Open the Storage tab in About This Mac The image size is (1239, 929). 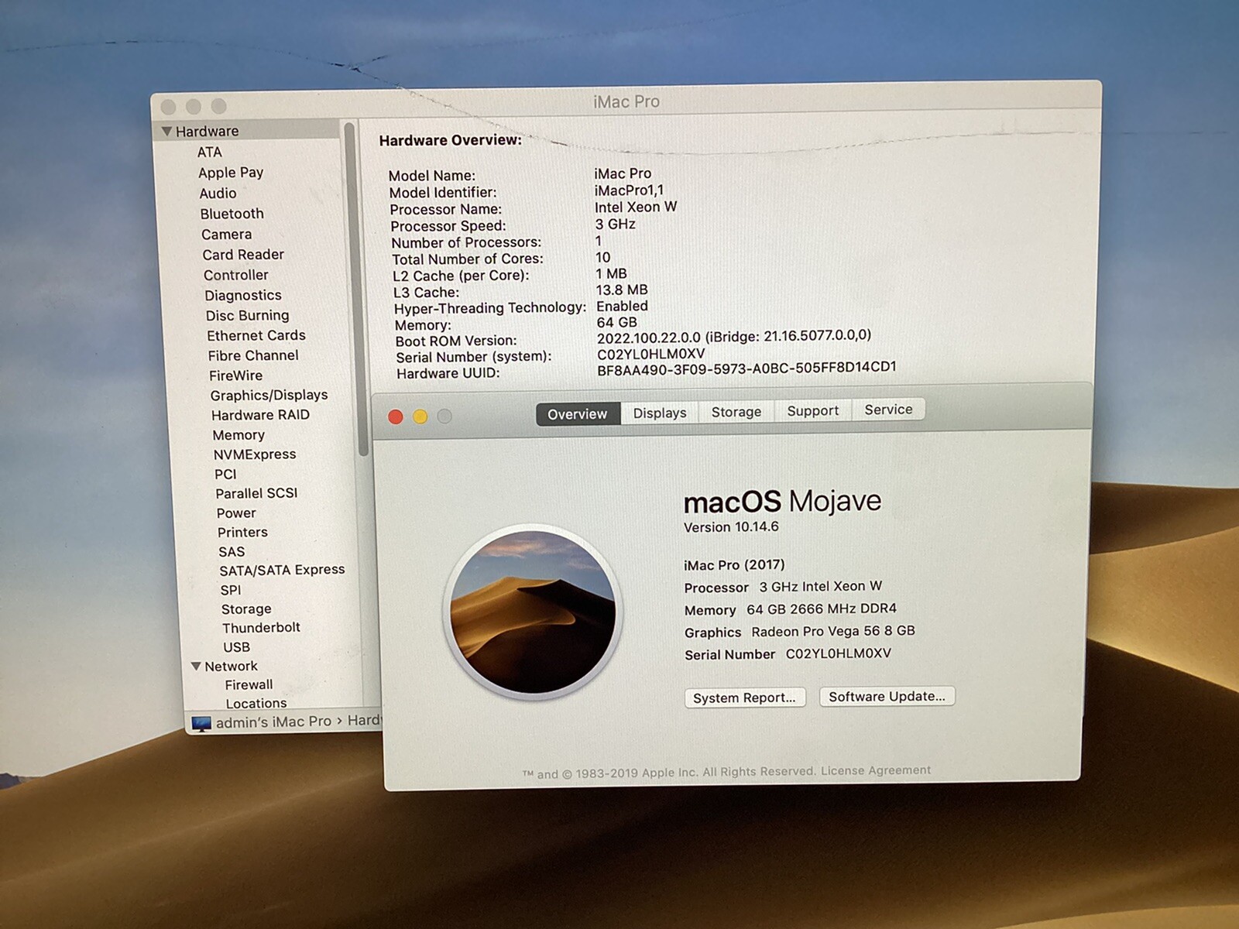(736, 412)
